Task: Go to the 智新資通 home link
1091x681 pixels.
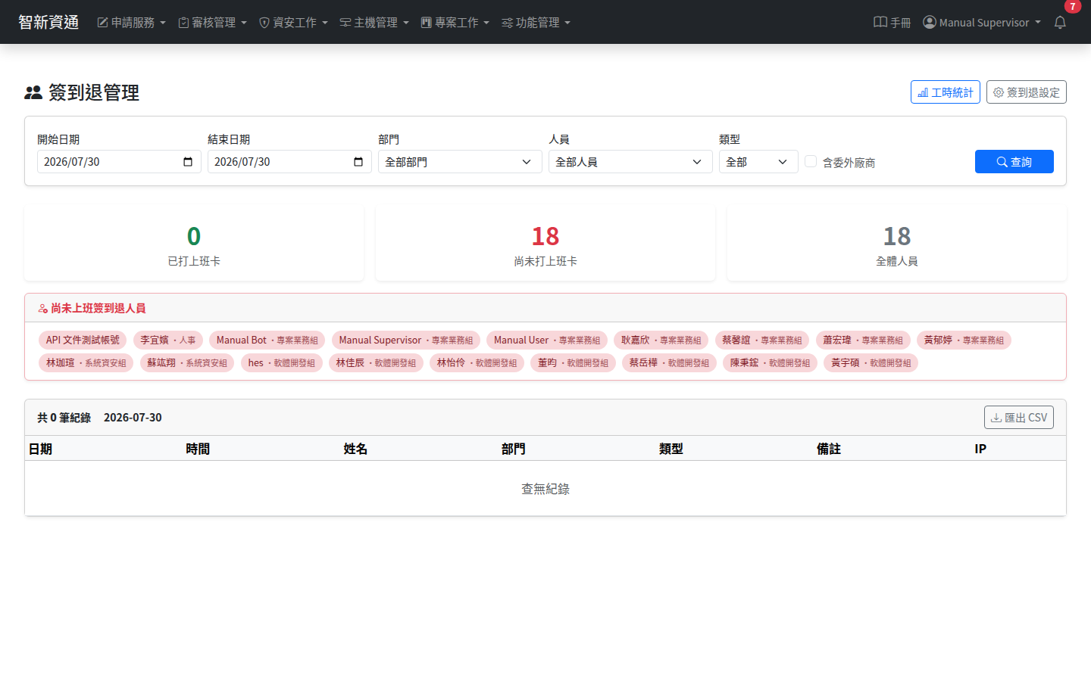Action: 48,22
